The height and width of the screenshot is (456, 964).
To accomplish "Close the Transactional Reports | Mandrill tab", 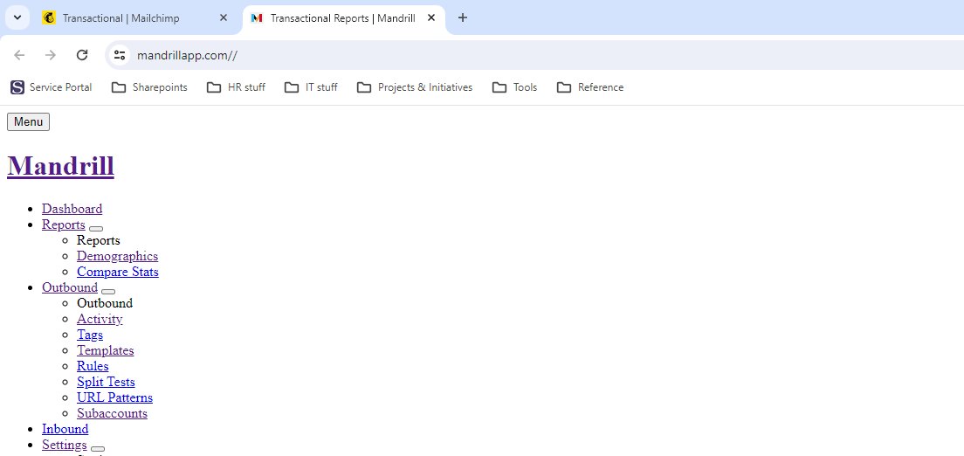I will point(431,17).
